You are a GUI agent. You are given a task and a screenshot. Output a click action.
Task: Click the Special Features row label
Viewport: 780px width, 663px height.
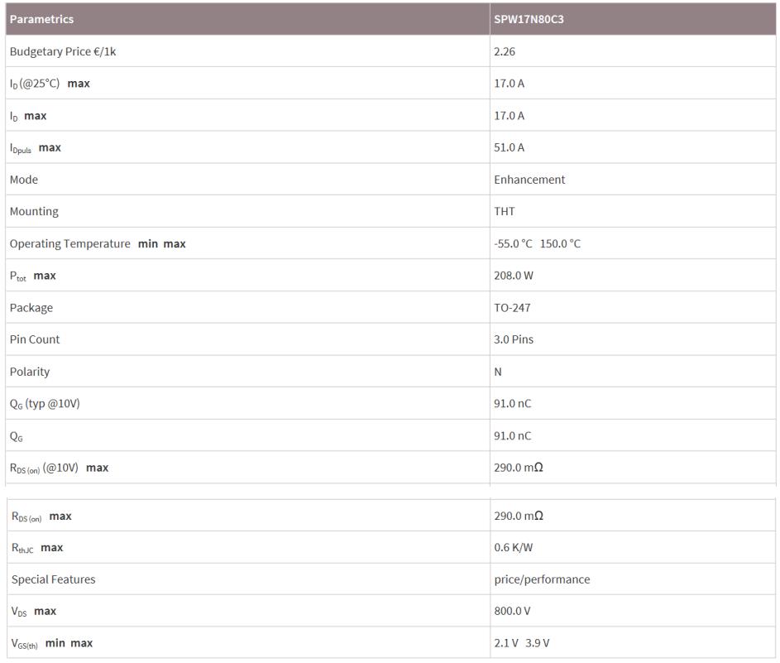tap(53, 579)
